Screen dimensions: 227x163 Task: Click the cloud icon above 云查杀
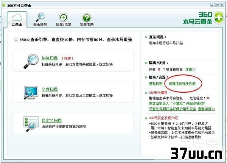[17, 17]
